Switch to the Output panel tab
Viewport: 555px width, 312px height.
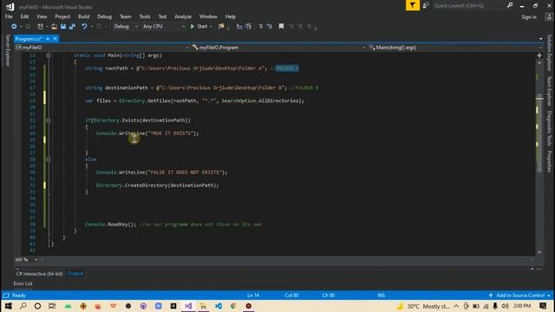coord(75,274)
